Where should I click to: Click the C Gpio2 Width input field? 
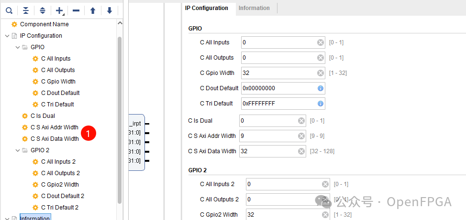288,215
